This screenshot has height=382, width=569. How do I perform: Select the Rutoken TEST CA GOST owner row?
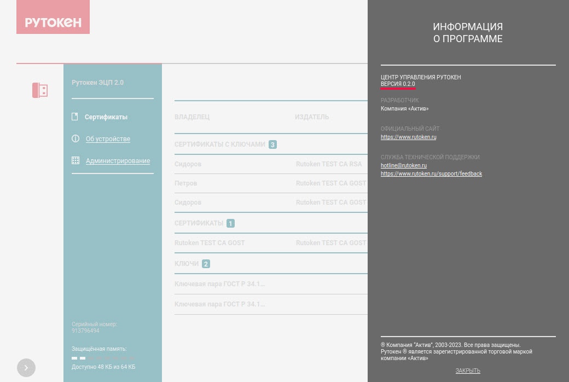271,243
